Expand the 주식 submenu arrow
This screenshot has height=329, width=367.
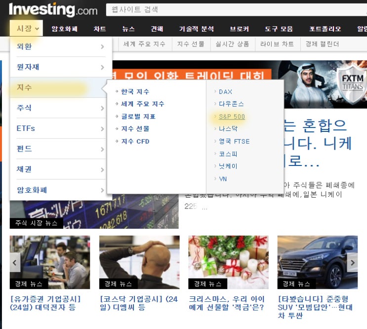[102, 108]
